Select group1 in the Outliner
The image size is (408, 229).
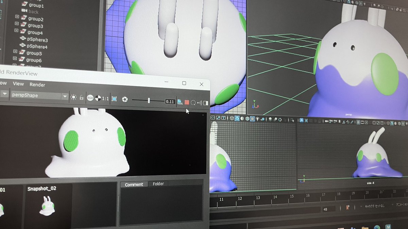(36, 6)
